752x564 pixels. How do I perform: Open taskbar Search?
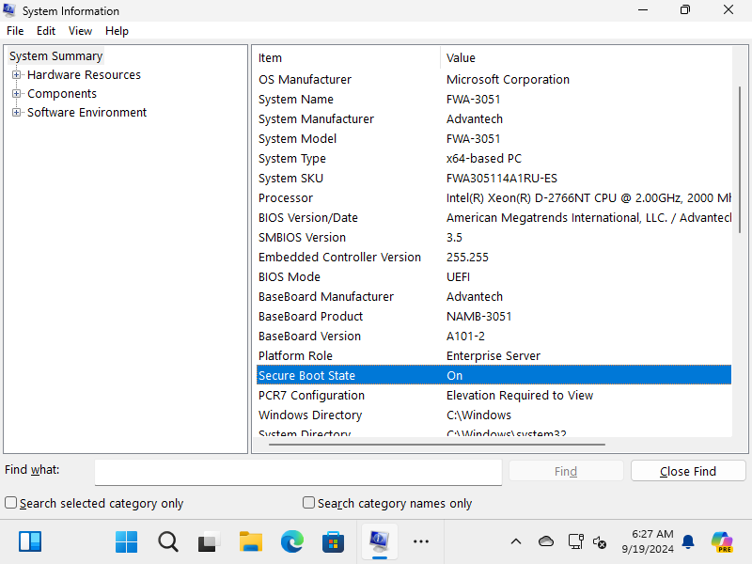(168, 542)
